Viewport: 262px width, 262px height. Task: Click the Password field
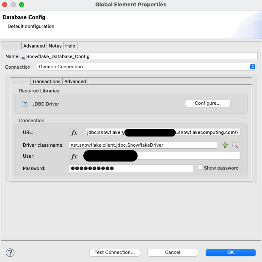coord(131,168)
